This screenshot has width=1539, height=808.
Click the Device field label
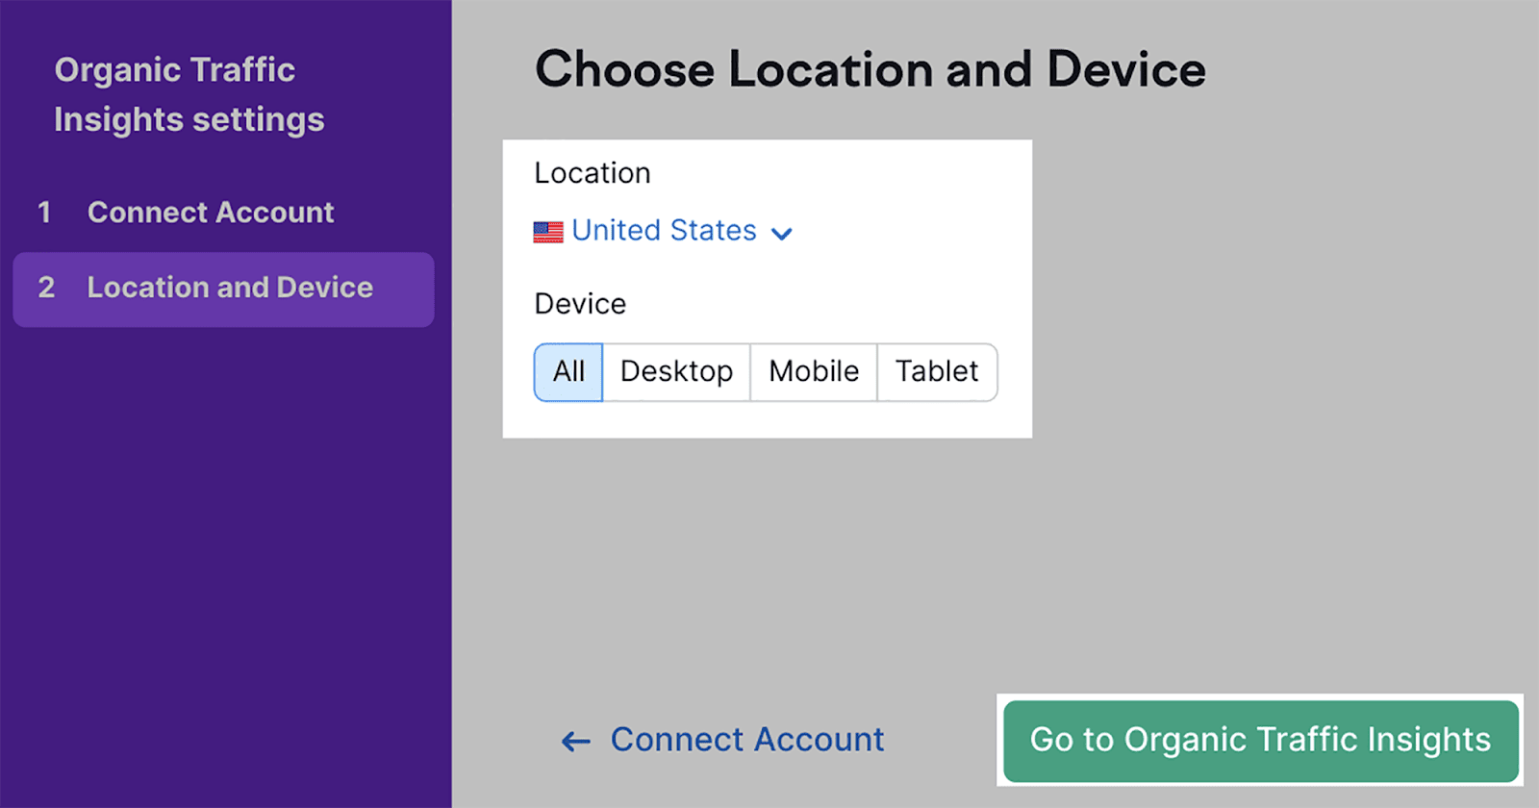point(580,304)
